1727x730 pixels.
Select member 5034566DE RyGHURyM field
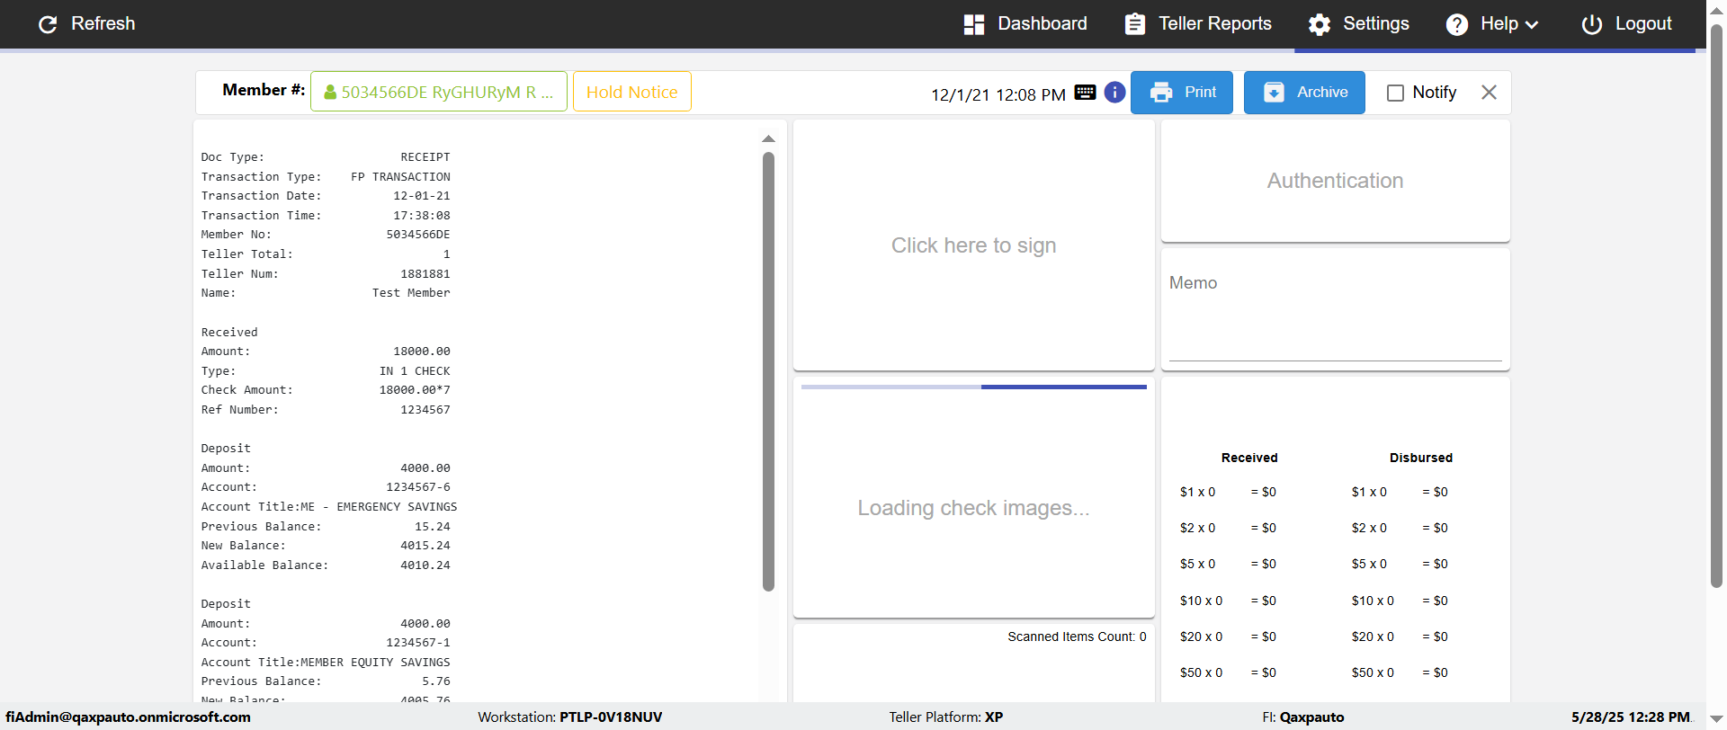[439, 92]
